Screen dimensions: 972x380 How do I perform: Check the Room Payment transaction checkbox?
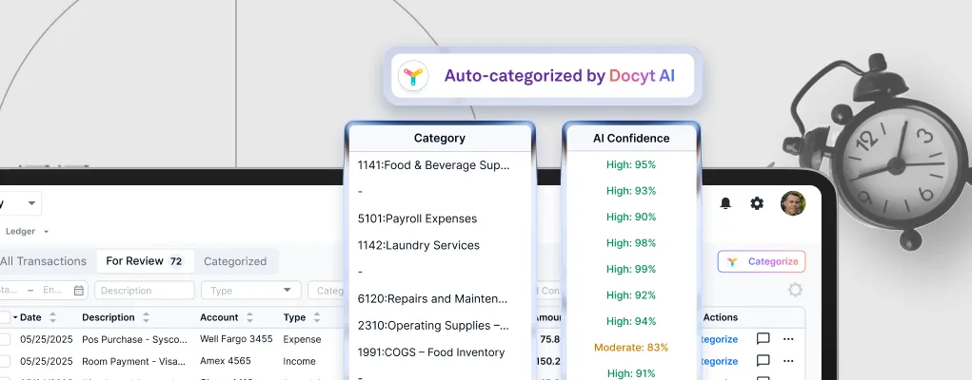click(5, 361)
